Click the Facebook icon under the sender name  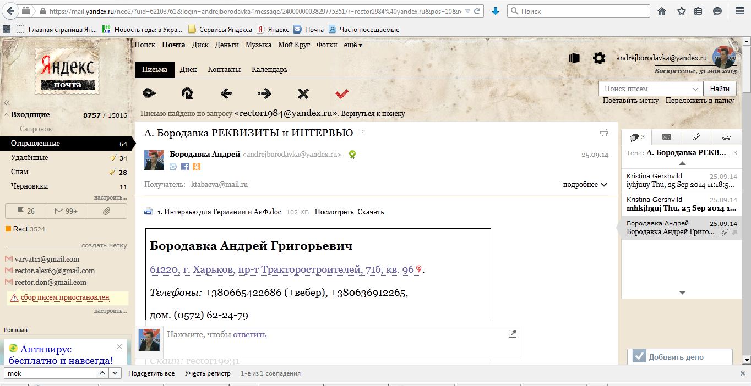pyautogui.click(x=185, y=167)
